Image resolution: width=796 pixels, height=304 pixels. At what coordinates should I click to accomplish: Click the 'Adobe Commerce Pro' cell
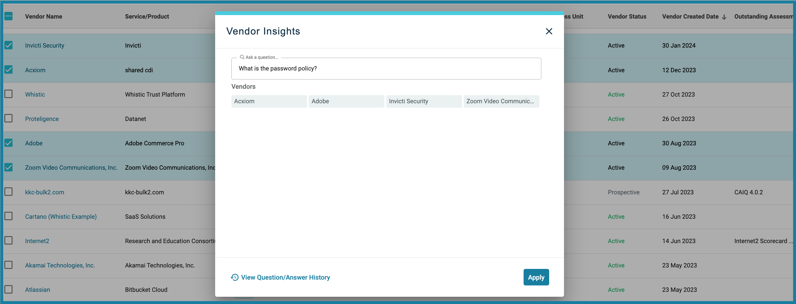coord(154,143)
